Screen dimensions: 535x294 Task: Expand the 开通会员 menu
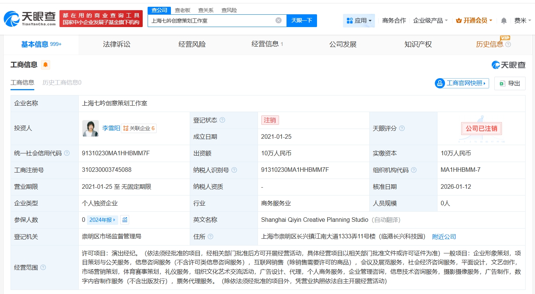click(x=474, y=21)
